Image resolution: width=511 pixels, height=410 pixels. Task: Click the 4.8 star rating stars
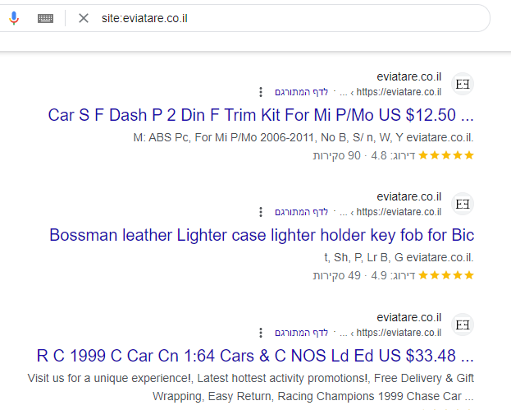(x=446, y=155)
